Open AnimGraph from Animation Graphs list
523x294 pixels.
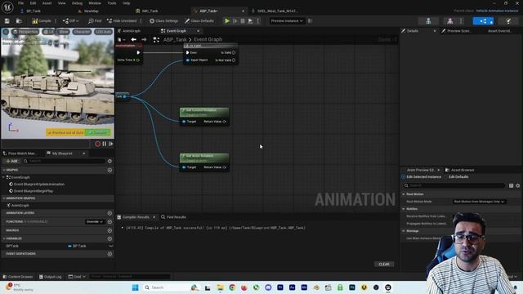[x=20, y=205]
